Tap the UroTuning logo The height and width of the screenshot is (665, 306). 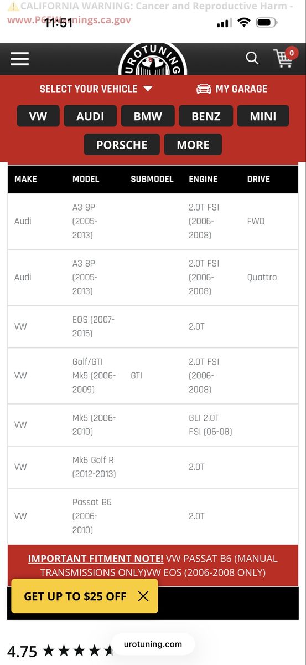[x=152, y=60]
